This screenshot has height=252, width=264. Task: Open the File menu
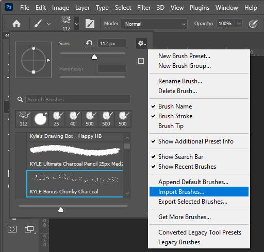click(25, 8)
